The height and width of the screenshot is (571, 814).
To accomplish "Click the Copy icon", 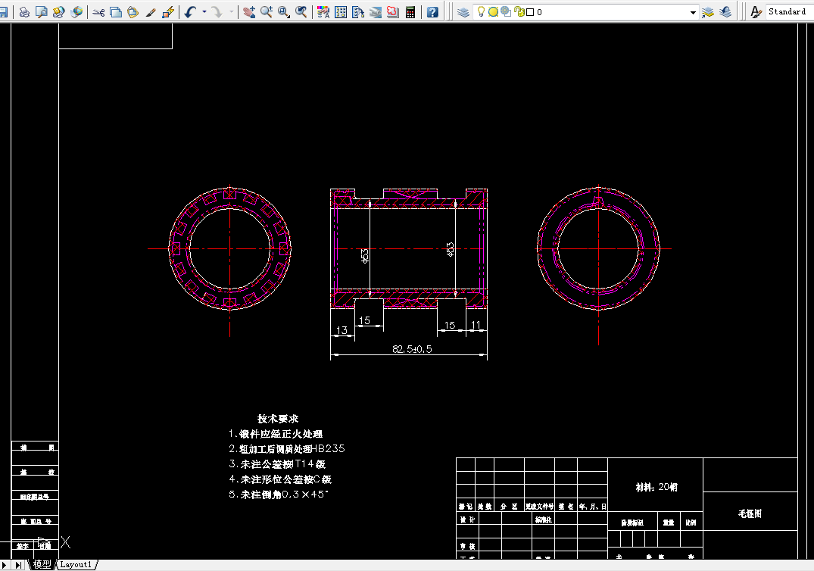I will pos(116,12).
